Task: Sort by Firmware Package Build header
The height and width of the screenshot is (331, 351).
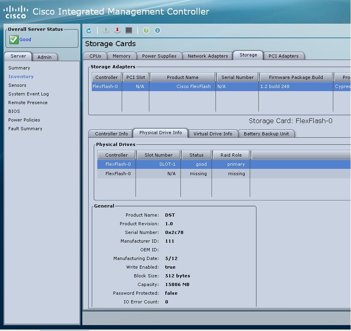Action: (296, 77)
